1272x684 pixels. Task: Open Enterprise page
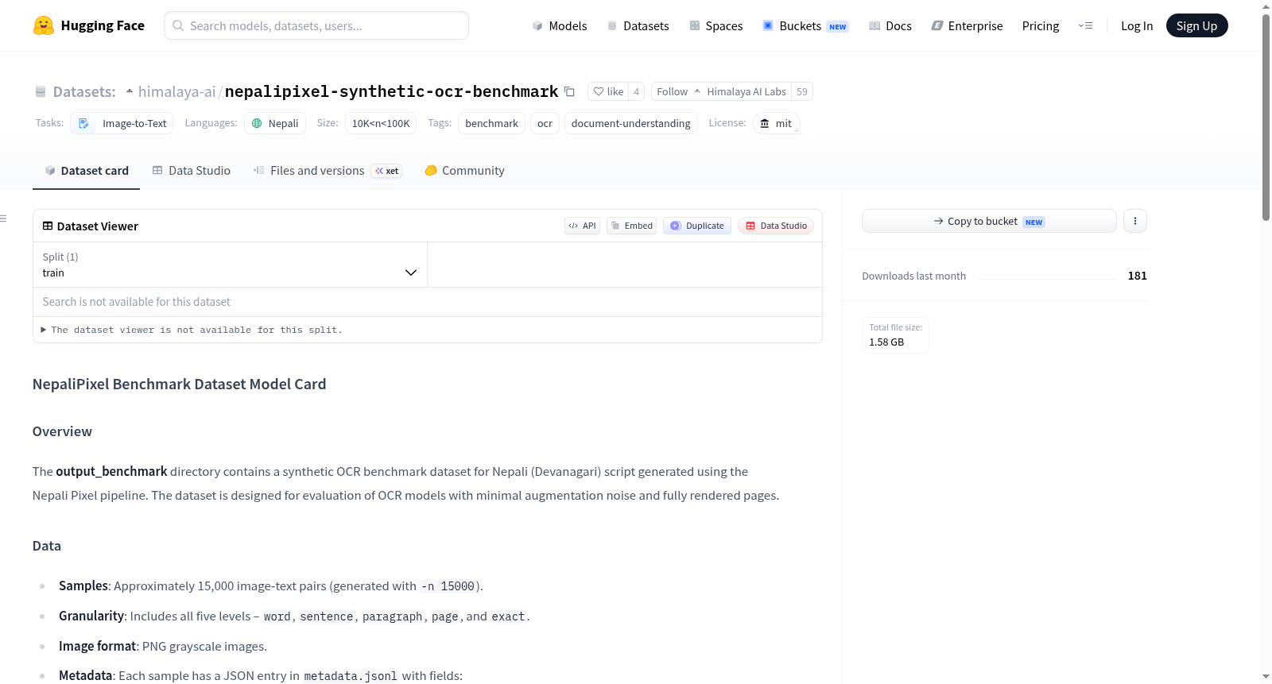point(967,25)
